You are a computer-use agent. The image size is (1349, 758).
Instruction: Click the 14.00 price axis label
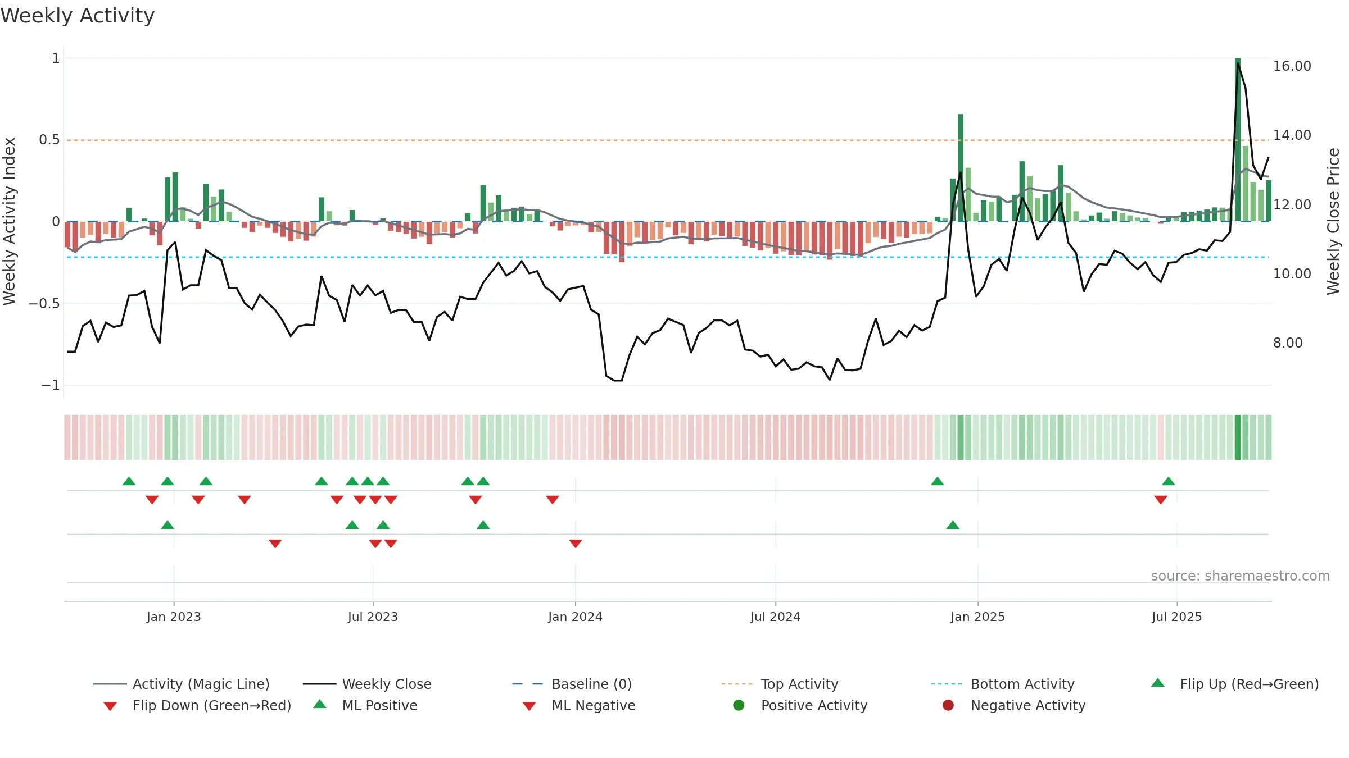coord(1292,135)
